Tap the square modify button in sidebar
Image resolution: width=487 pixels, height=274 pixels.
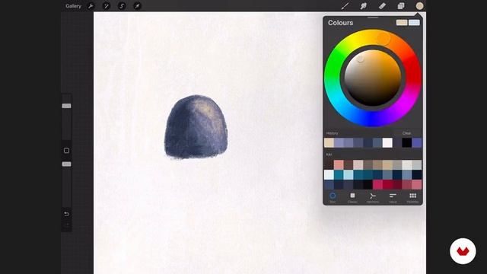66,151
